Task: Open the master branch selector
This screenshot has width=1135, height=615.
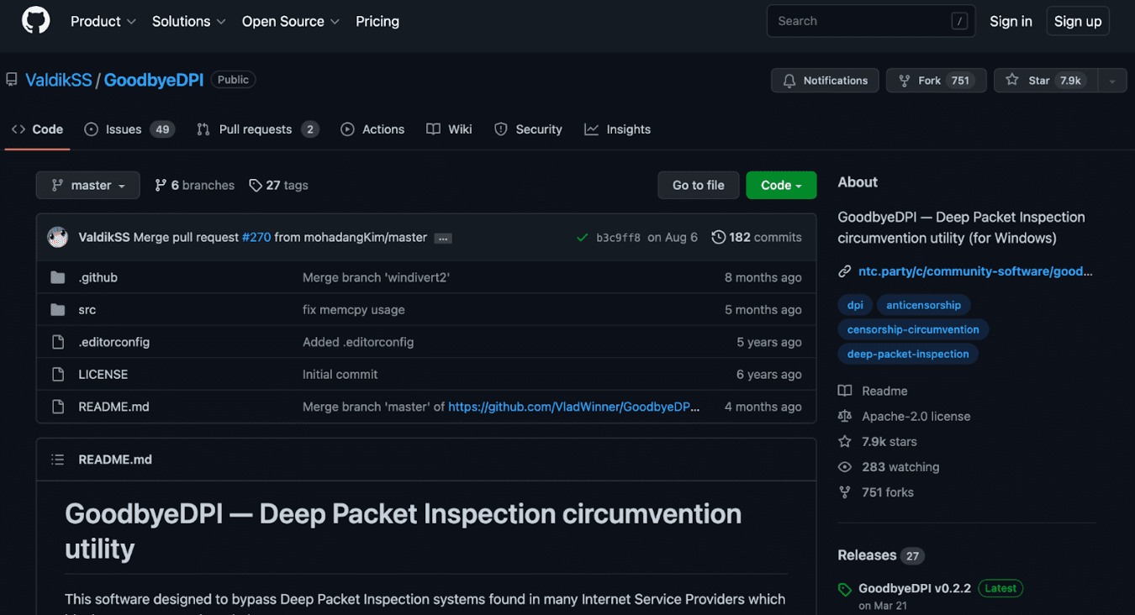Action: 87,185
